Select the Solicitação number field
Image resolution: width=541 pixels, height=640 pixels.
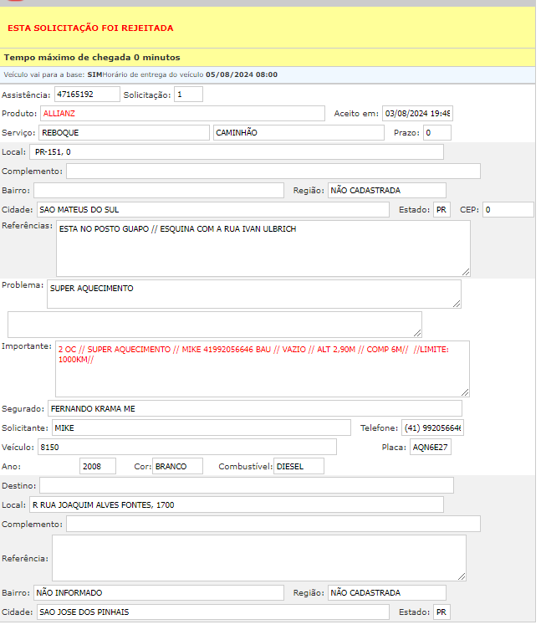coord(188,95)
